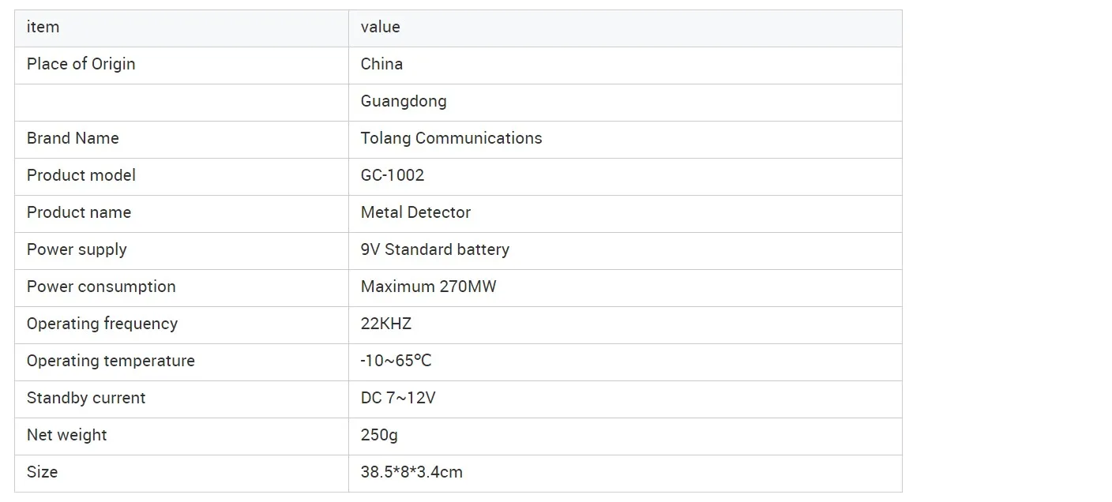Select the 'Metal Detector' value
This screenshot has width=1112, height=502.
click(415, 213)
